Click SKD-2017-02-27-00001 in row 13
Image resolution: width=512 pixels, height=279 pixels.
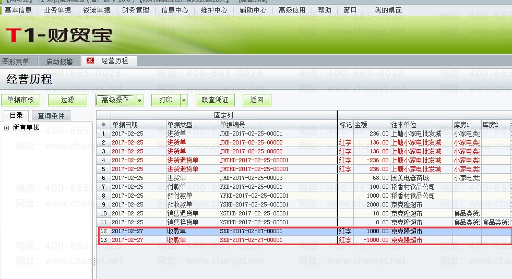coord(251,240)
